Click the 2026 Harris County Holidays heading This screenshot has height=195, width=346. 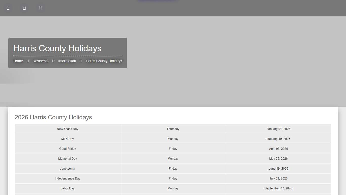coord(53,117)
